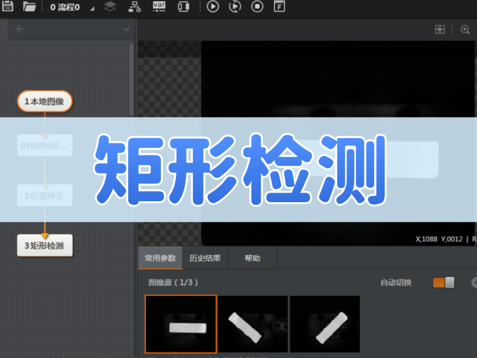Add a new flow with plus icon
The width and height of the screenshot is (477, 358).
(x=19, y=29)
